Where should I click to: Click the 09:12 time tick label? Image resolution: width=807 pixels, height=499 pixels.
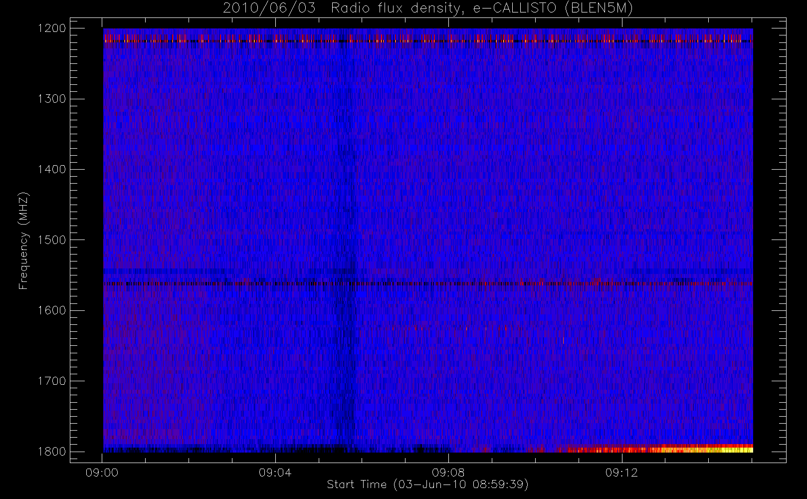[621, 473]
